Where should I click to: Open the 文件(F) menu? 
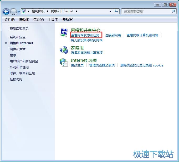pyautogui.click(x=9, y=20)
